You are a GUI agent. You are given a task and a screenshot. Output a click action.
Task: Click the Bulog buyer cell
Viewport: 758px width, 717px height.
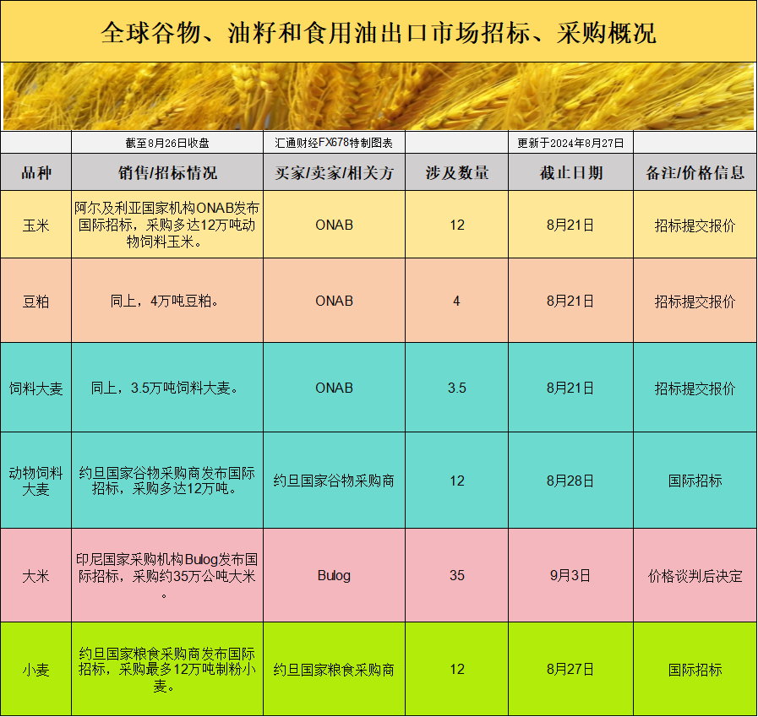(x=334, y=575)
